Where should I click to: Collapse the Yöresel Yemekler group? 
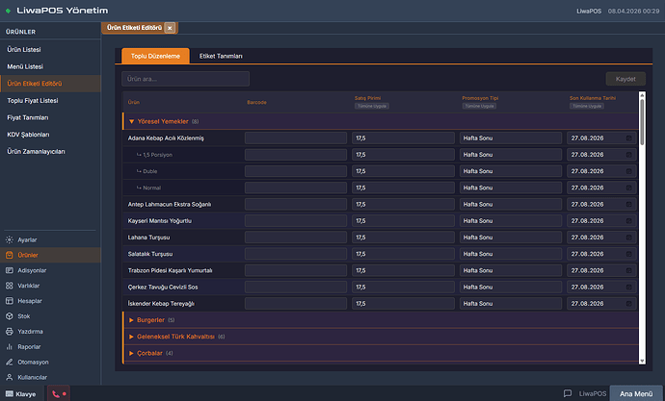tap(131, 121)
